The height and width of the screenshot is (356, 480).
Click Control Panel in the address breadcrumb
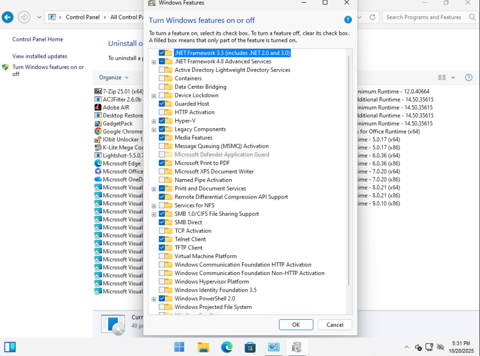(83, 17)
